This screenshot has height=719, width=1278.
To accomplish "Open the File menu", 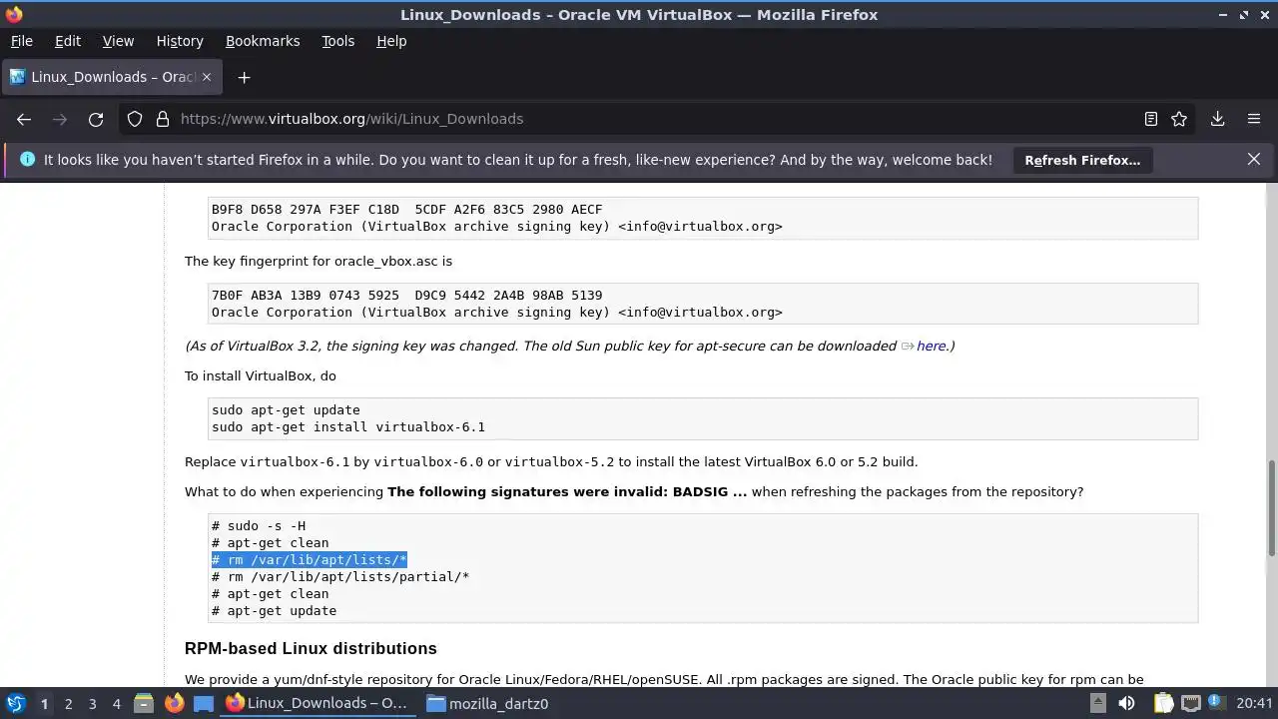I will click(x=21, y=41).
